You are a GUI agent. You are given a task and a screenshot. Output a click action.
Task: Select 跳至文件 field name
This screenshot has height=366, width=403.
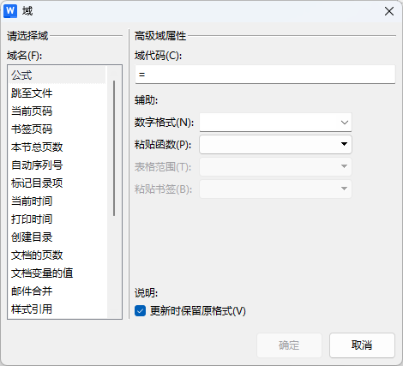pos(57,93)
